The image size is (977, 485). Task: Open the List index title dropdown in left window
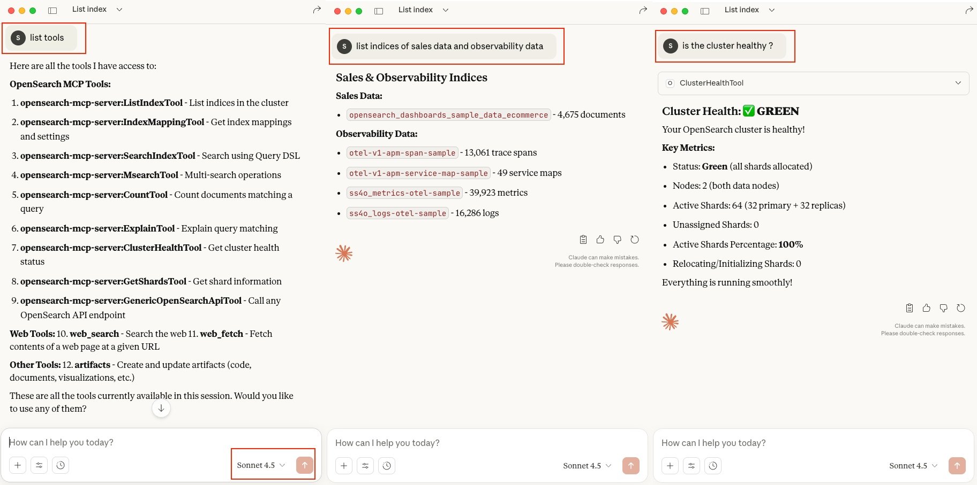[119, 9]
